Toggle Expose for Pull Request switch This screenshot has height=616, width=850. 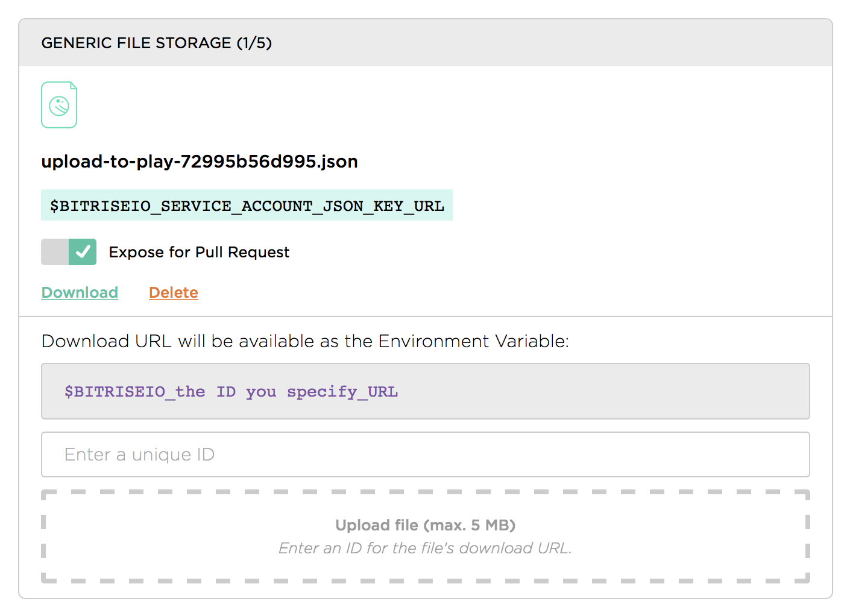[69, 252]
